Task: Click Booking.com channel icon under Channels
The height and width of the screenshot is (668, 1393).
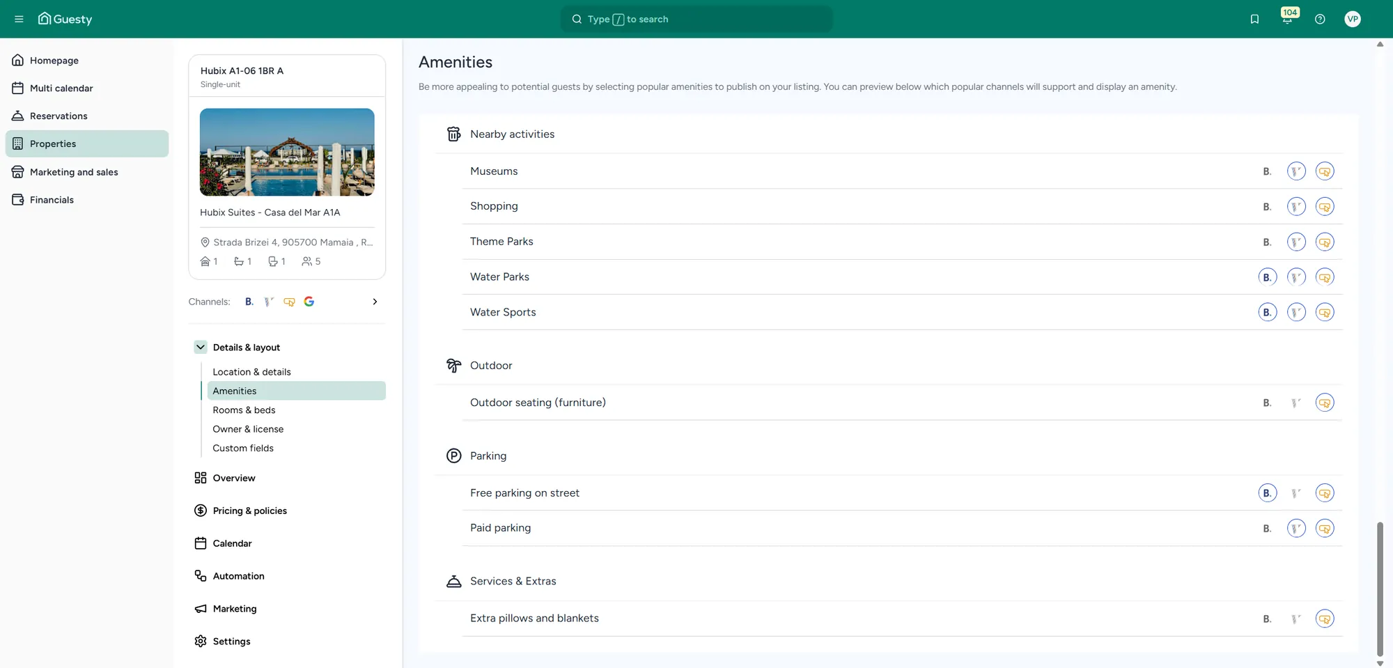Action: tap(249, 302)
